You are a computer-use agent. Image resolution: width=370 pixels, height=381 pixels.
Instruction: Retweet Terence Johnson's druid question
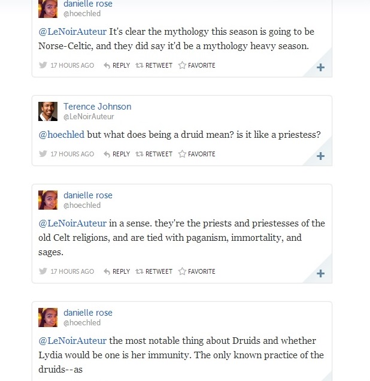point(154,154)
